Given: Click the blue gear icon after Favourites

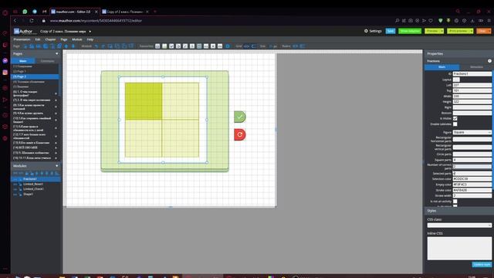Looking at the screenshot, I should point(228,46).
